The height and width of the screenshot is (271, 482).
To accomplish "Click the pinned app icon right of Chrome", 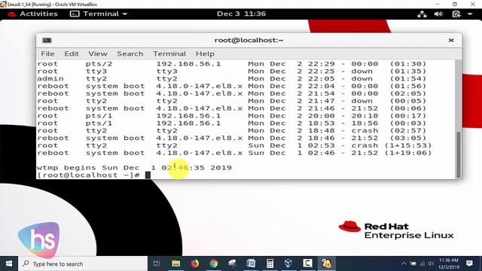I will coord(233,263).
